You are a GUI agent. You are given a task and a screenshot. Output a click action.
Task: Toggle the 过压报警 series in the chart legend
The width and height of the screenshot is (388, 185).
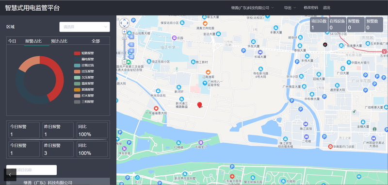click(84, 71)
